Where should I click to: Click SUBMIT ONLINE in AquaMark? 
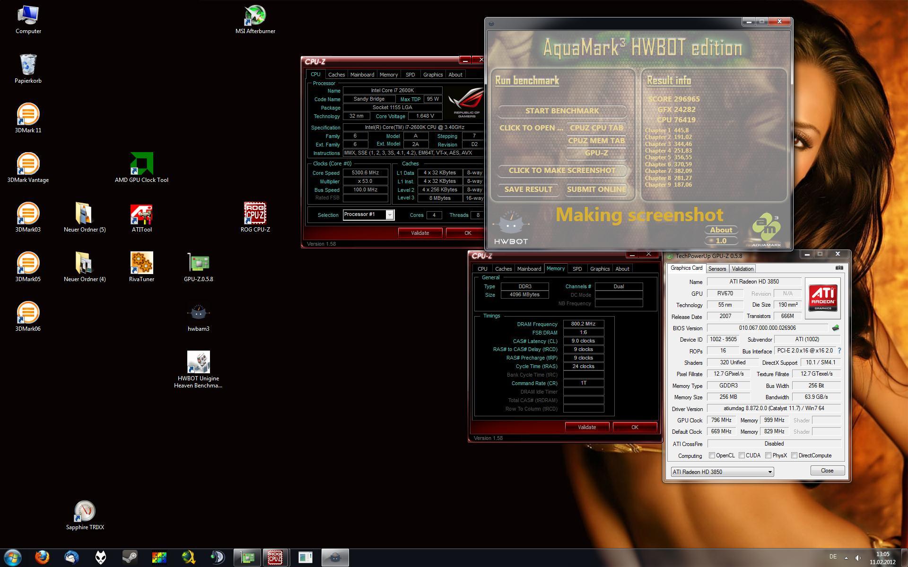pos(596,189)
